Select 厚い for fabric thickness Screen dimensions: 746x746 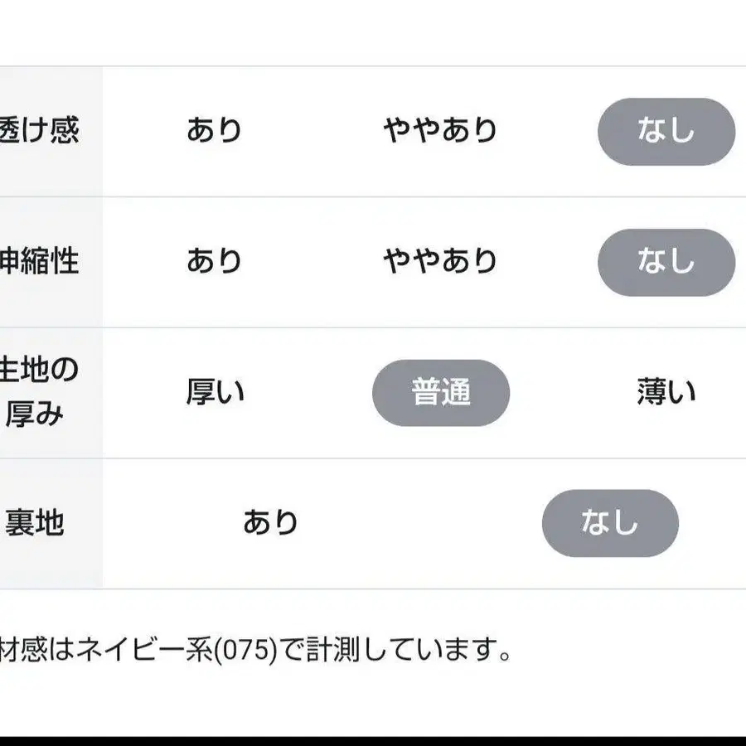click(214, 393)
